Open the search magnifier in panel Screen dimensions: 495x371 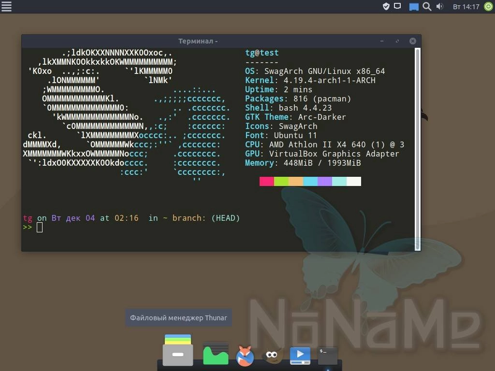pos(427,7)
